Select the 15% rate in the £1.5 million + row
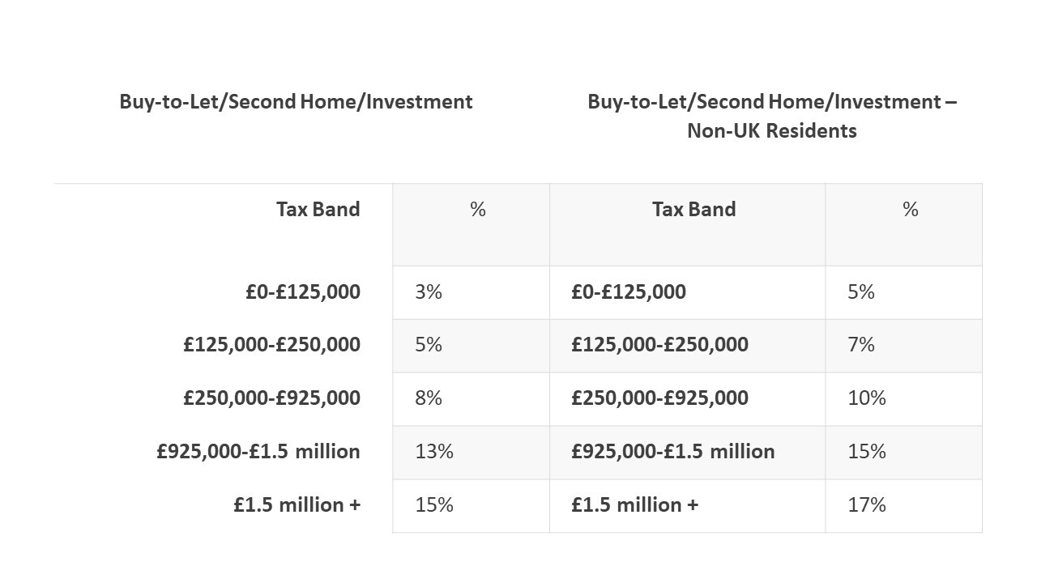 tap(434, 505)
